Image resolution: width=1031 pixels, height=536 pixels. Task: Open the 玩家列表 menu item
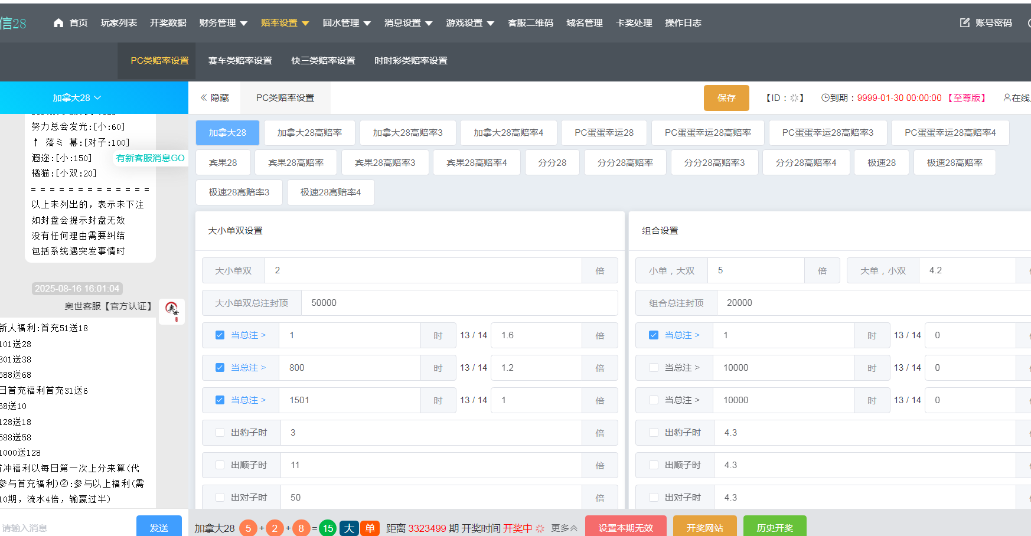click(118, 22)
